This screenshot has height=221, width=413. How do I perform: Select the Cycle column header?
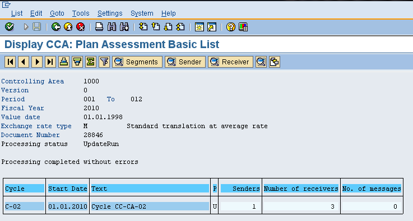point(25,189)
